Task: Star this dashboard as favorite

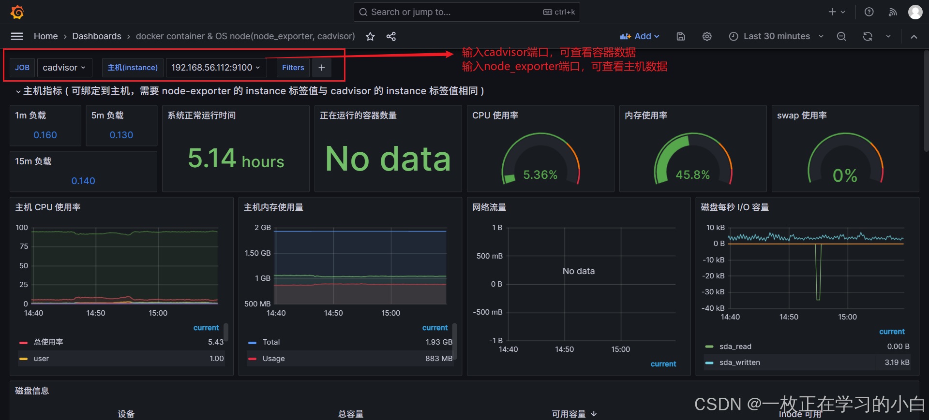Action: [x=370, y=36]
